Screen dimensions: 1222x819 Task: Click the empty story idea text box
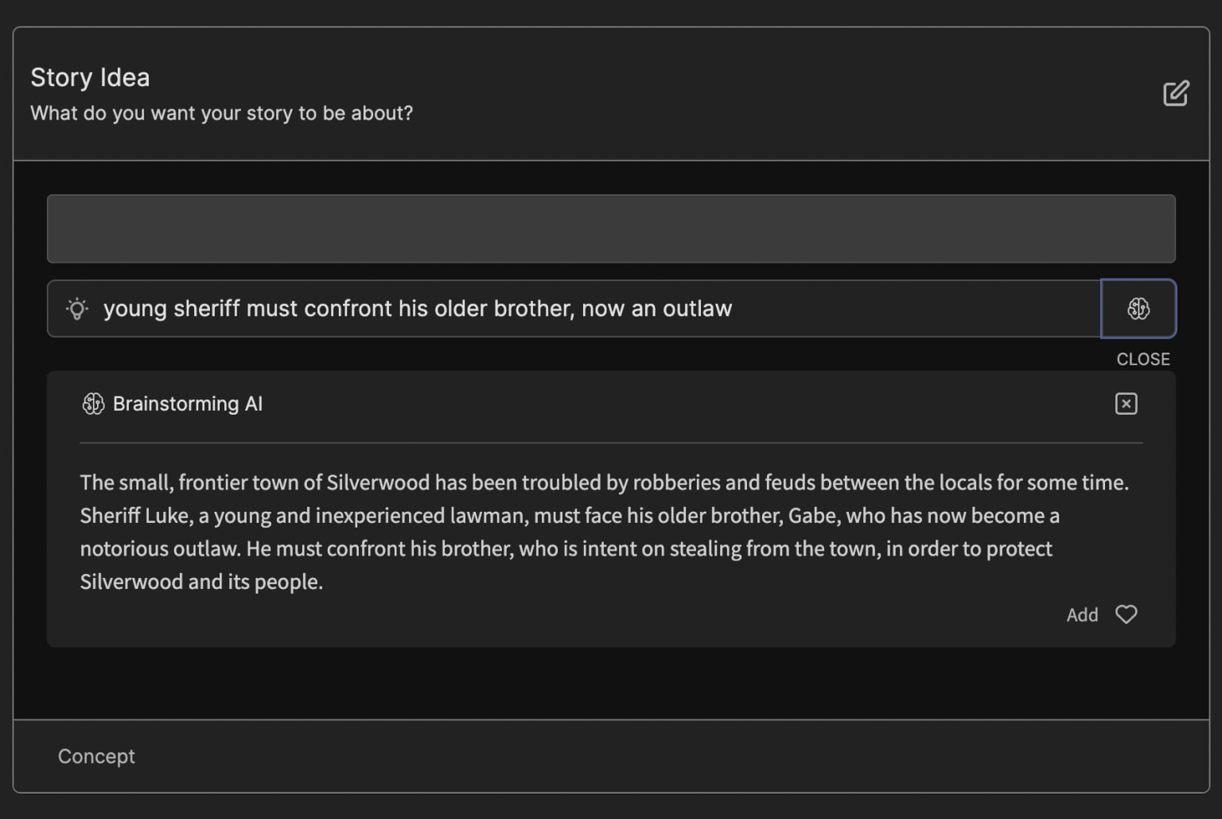click(x=611, y=228)
